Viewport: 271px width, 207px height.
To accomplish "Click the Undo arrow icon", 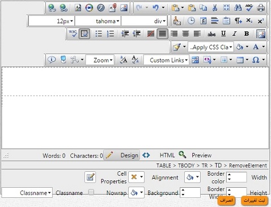I will [155, 8].
